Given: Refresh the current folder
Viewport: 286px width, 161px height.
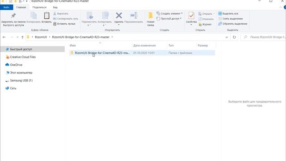Looking at the screenshot, I should [x=234, y=37].
